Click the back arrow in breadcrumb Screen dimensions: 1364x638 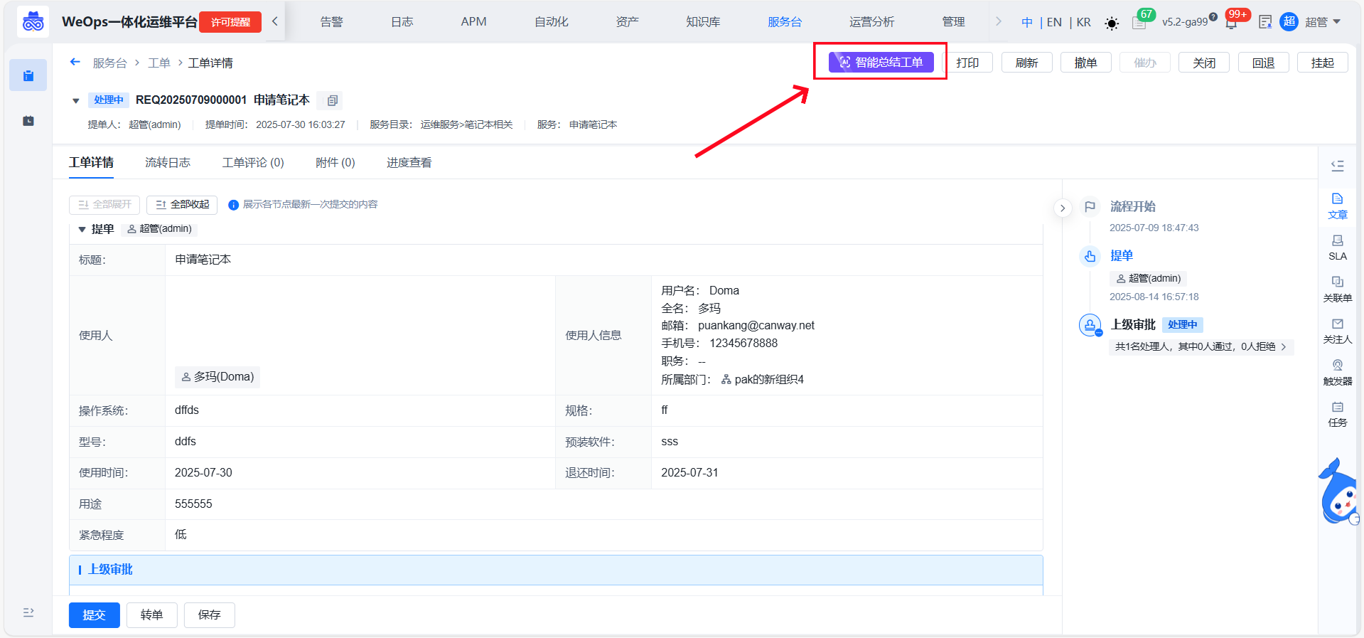click(x=75, y=63)
